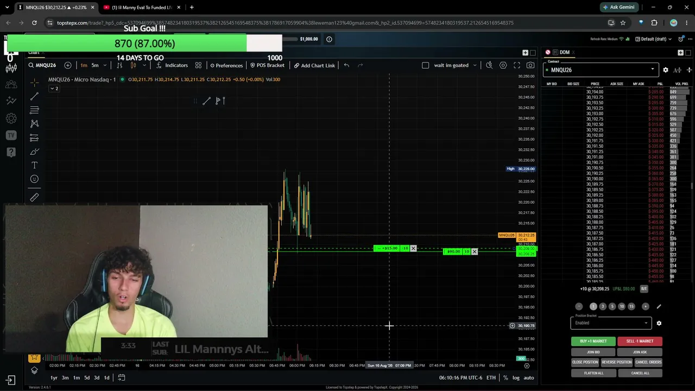Open the community sidebar icon

(11, 84)
